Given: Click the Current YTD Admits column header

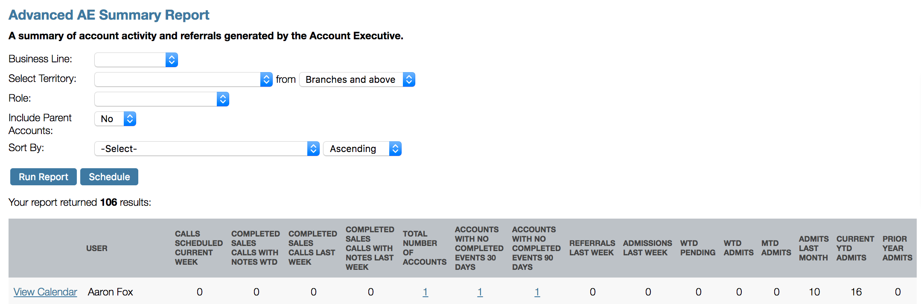Looking at the screenshot, I should coord(855,248).
